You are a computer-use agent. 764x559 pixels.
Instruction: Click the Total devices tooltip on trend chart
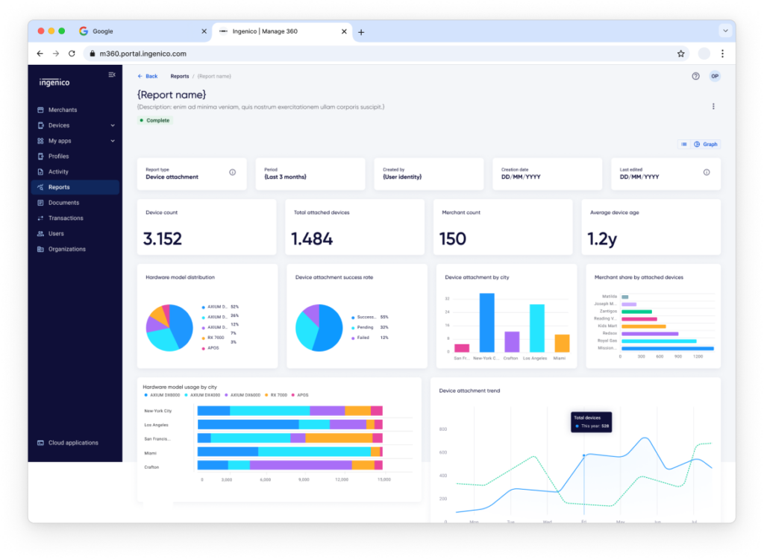592,421
